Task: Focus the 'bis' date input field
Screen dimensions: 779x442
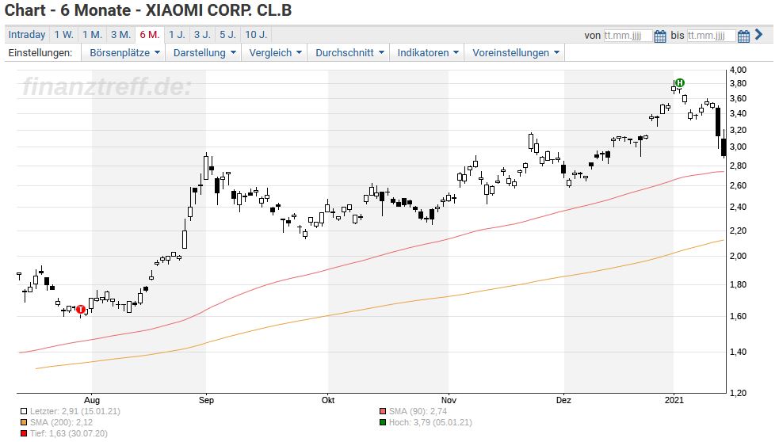Action: click(x=711, y=36)
